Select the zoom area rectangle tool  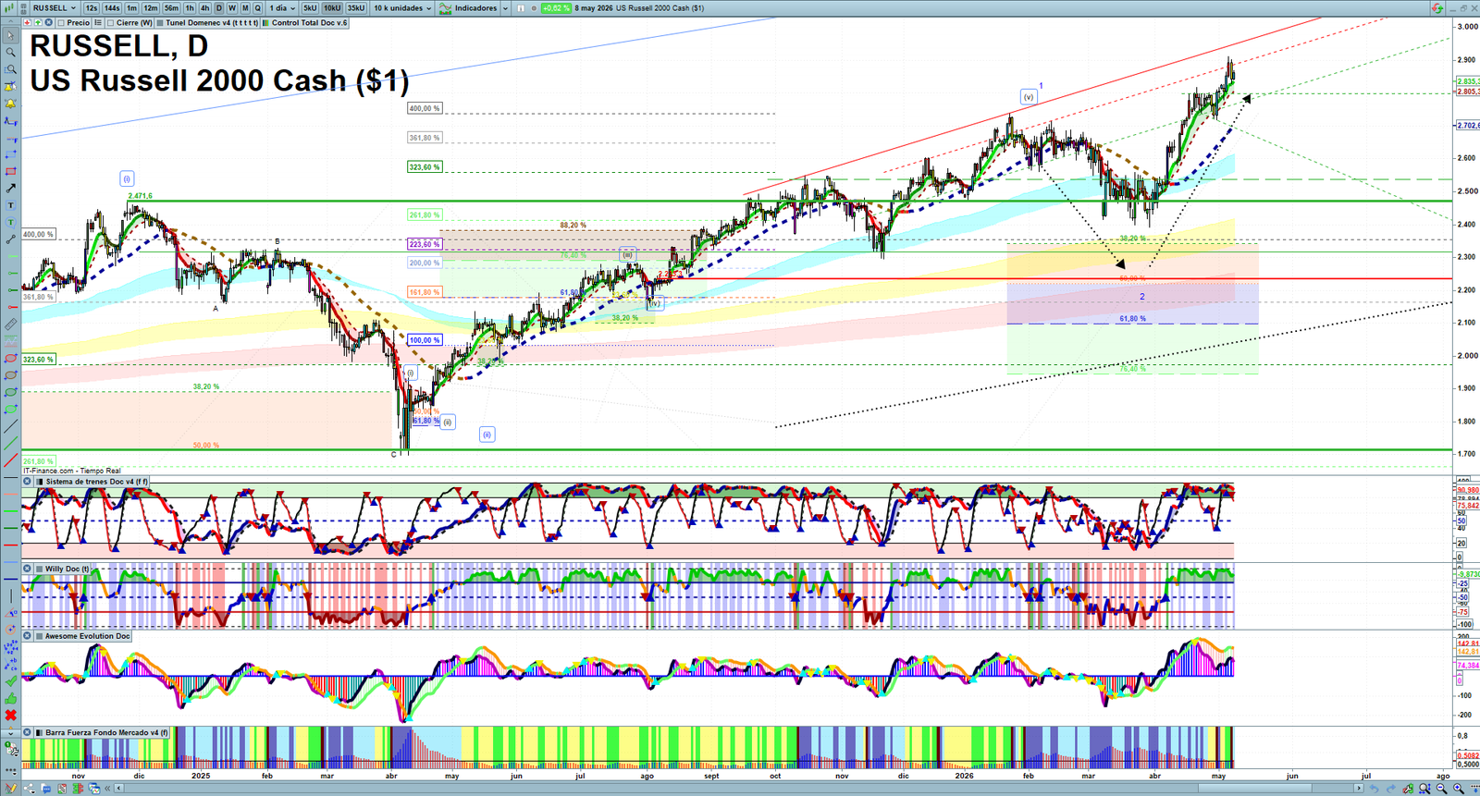[11, 69]
